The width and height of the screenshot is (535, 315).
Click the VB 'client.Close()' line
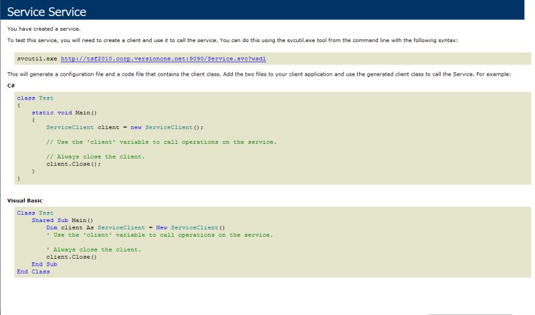(72, 257)
